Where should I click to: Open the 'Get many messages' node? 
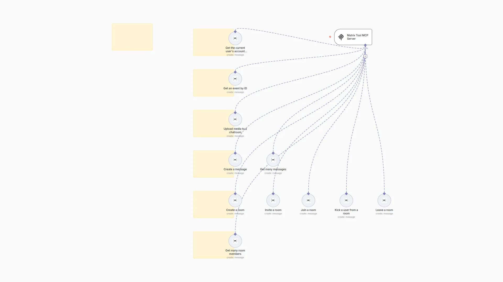click(273, 160)
